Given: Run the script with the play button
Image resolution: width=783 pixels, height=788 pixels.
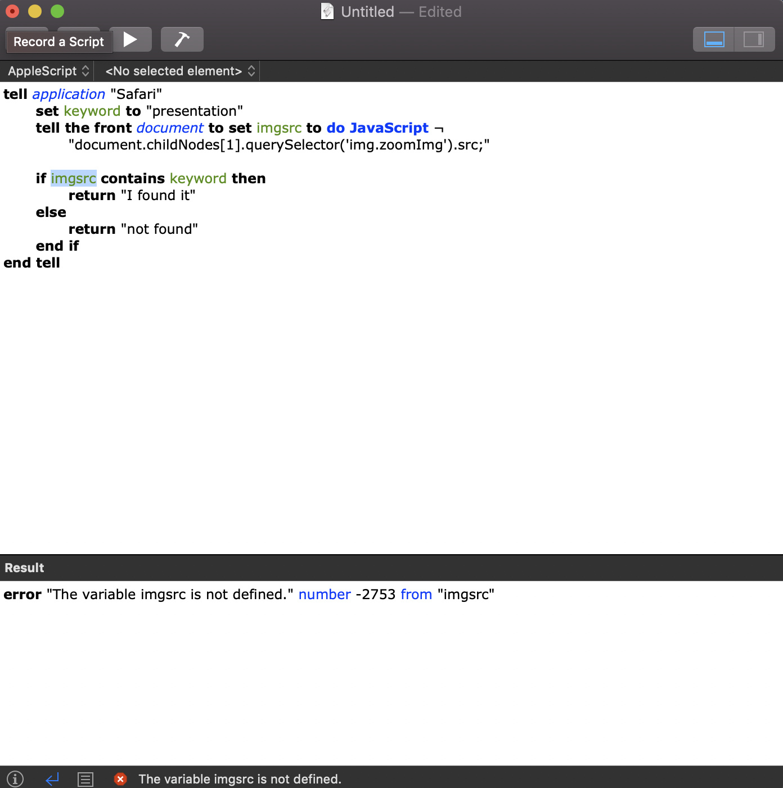Looking at the screenshot, I should coord(130,39).
